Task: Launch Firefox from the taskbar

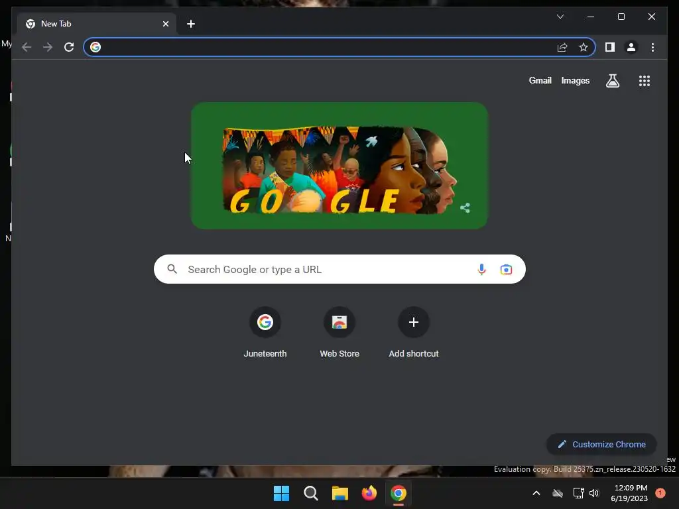Action: pos(369,493)
